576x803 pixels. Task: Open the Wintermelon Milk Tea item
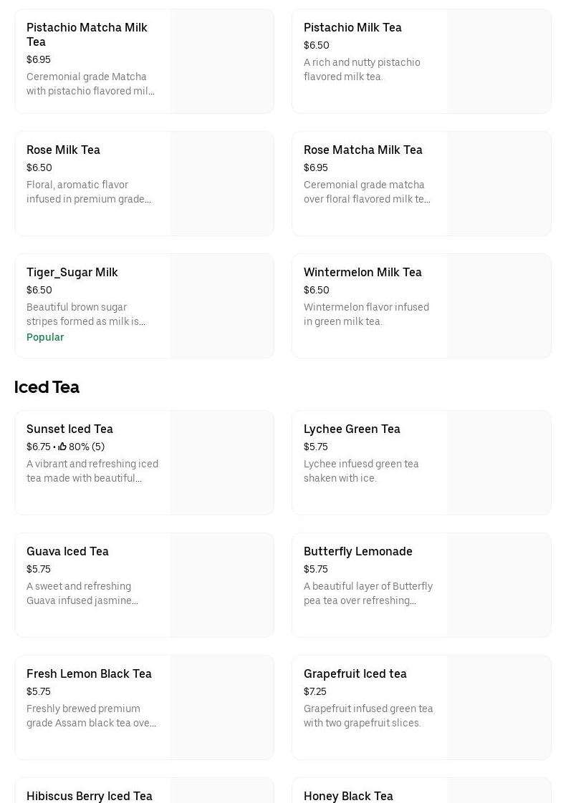click(x=363, y=272)
